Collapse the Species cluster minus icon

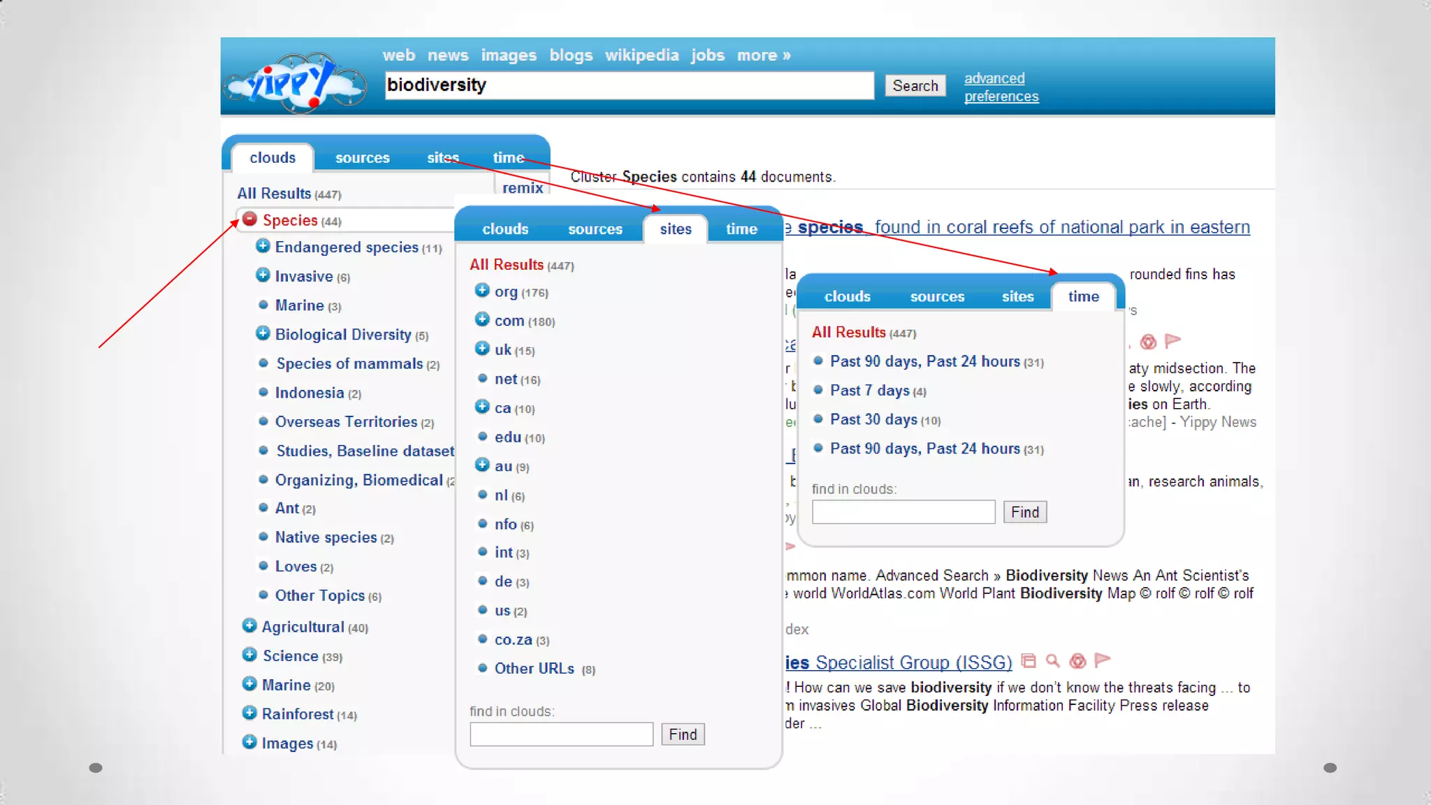tap(249, 219)
